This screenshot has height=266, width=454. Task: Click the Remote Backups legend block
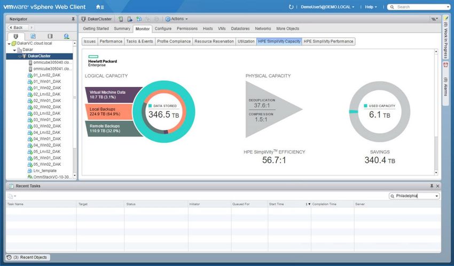[x=112, y=128]
